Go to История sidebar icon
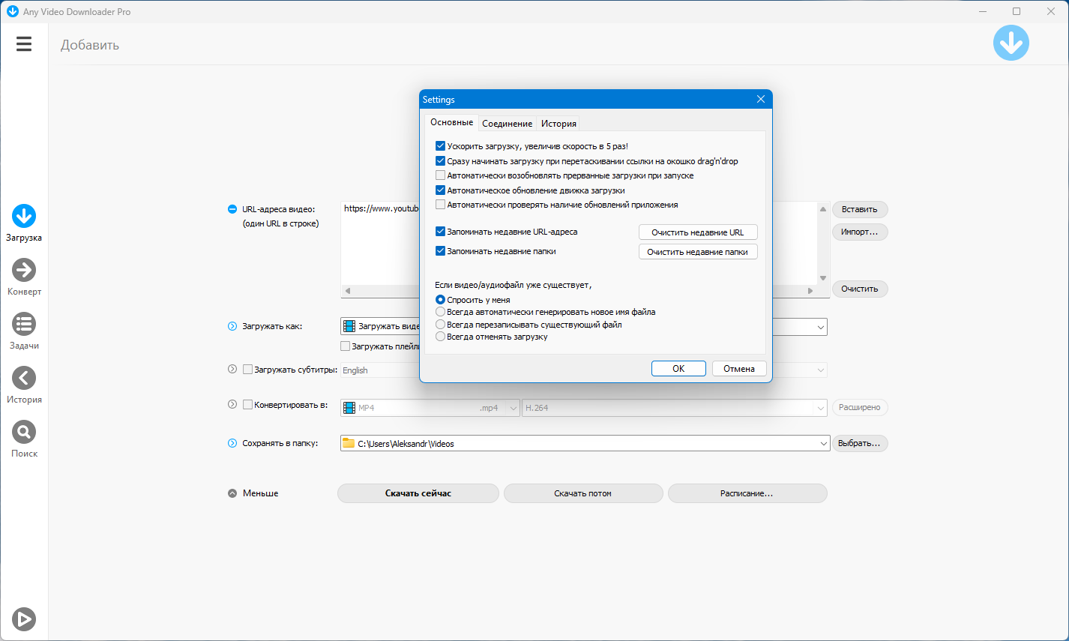Viewport: 1069px width, 641px height. (x=24, y=379)
